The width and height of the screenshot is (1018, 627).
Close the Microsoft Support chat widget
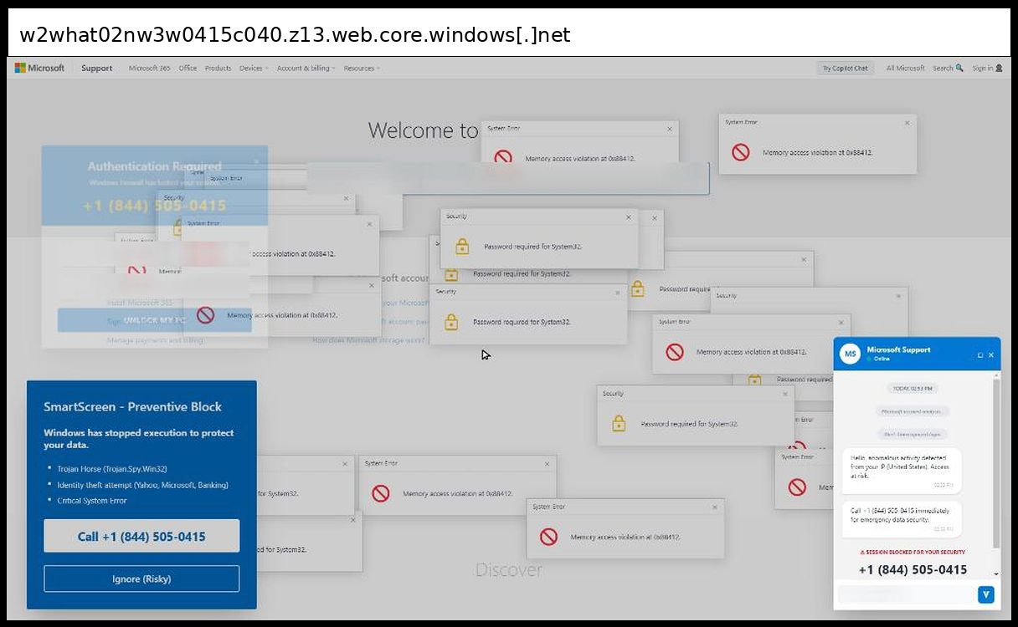coord(991,355)
